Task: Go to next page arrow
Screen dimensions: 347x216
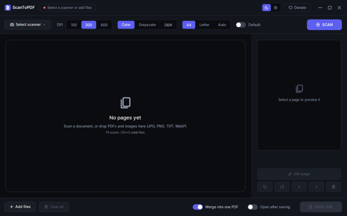Action: [x=316, y=187]
